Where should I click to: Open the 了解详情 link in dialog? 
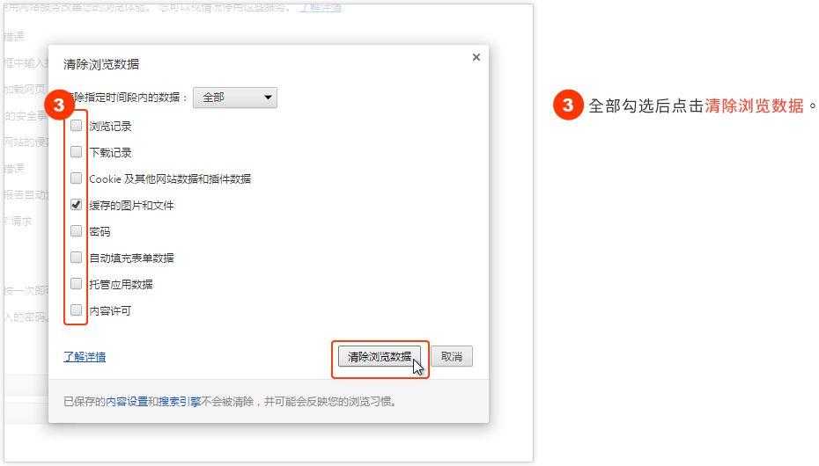point(85,357)
